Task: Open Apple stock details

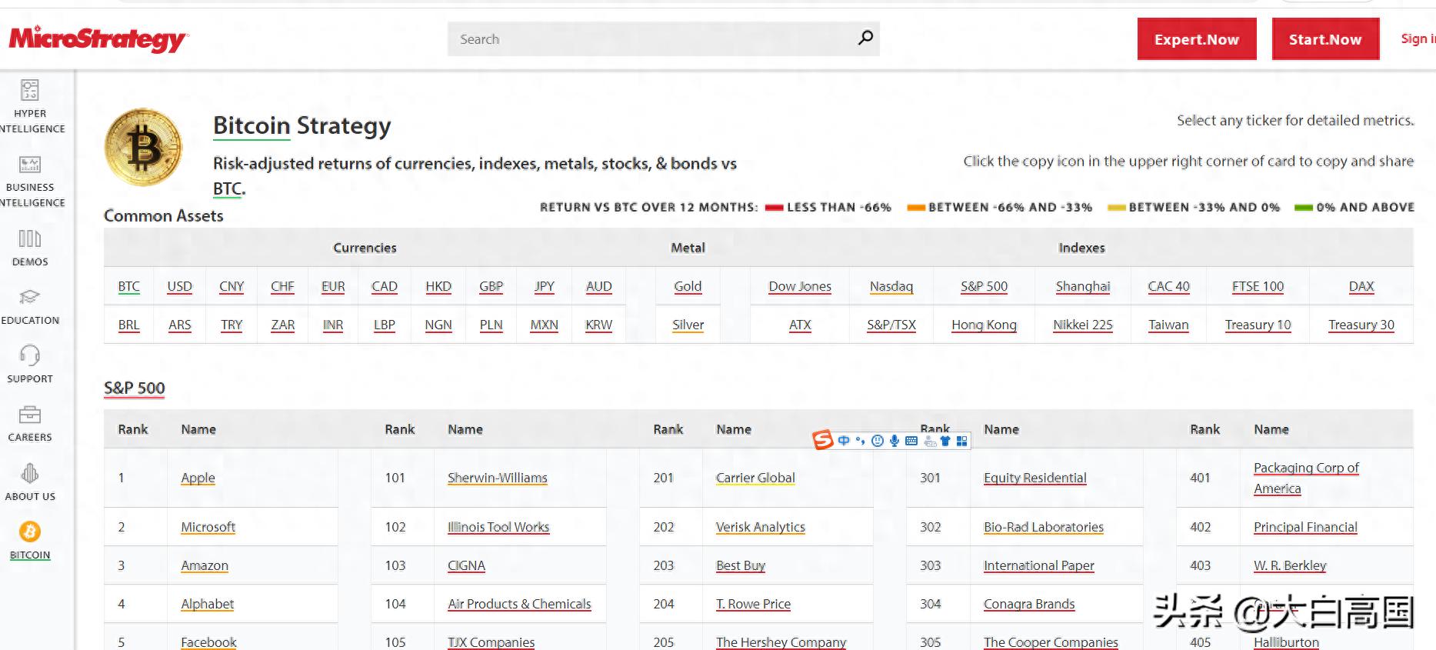Action: pos(198,478)
